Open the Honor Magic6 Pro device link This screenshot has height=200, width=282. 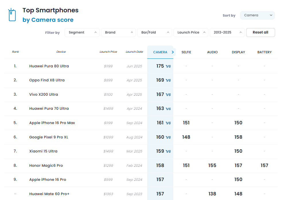point(46,166)
